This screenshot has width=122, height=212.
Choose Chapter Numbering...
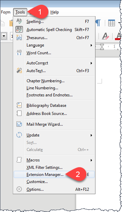[x=54, y=81]
